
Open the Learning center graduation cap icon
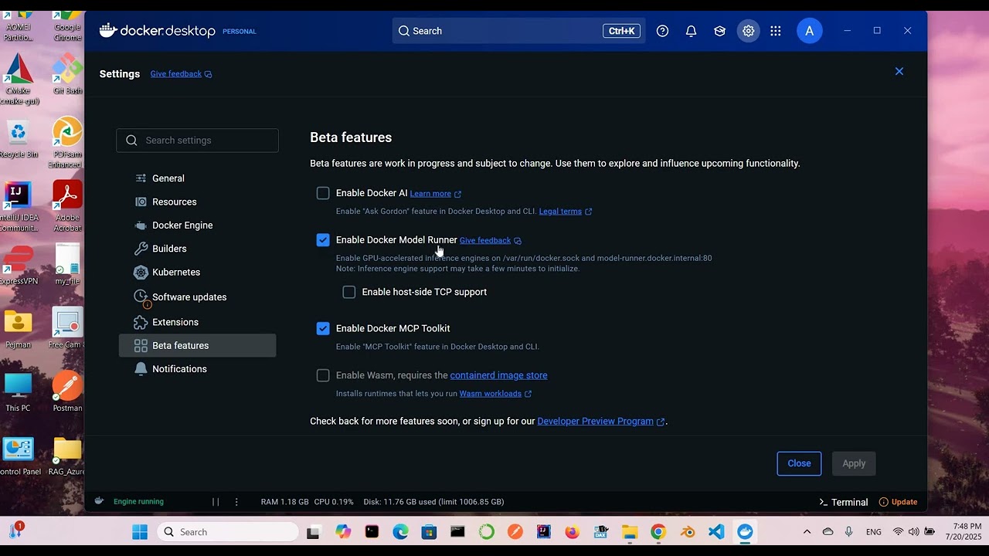[719, 31]
